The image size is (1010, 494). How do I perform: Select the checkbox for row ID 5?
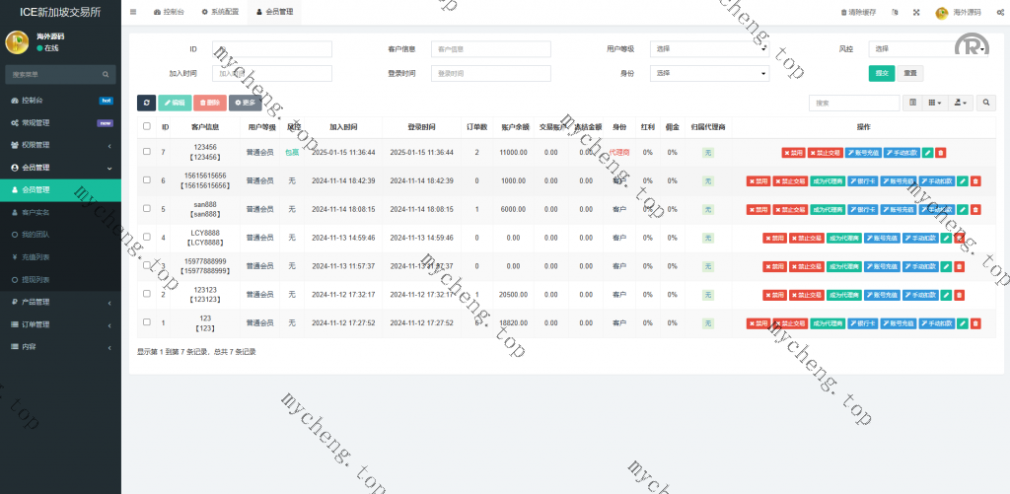(147, 209)
